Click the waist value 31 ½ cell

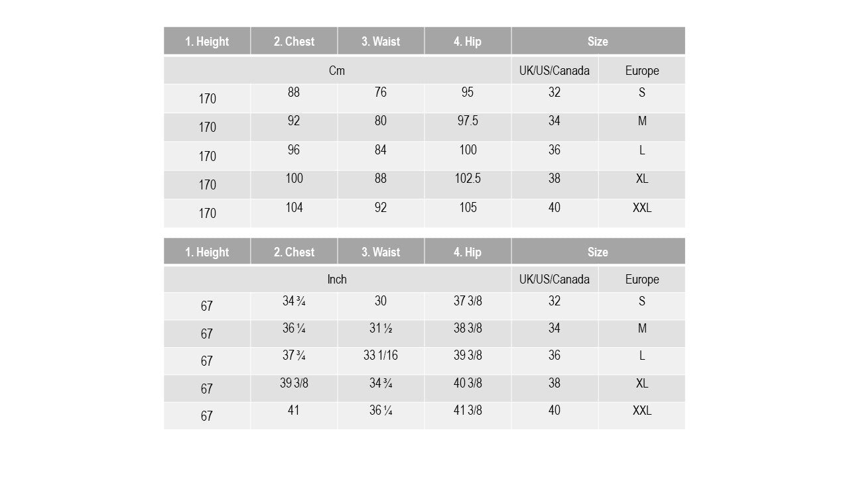coord(381,333)
